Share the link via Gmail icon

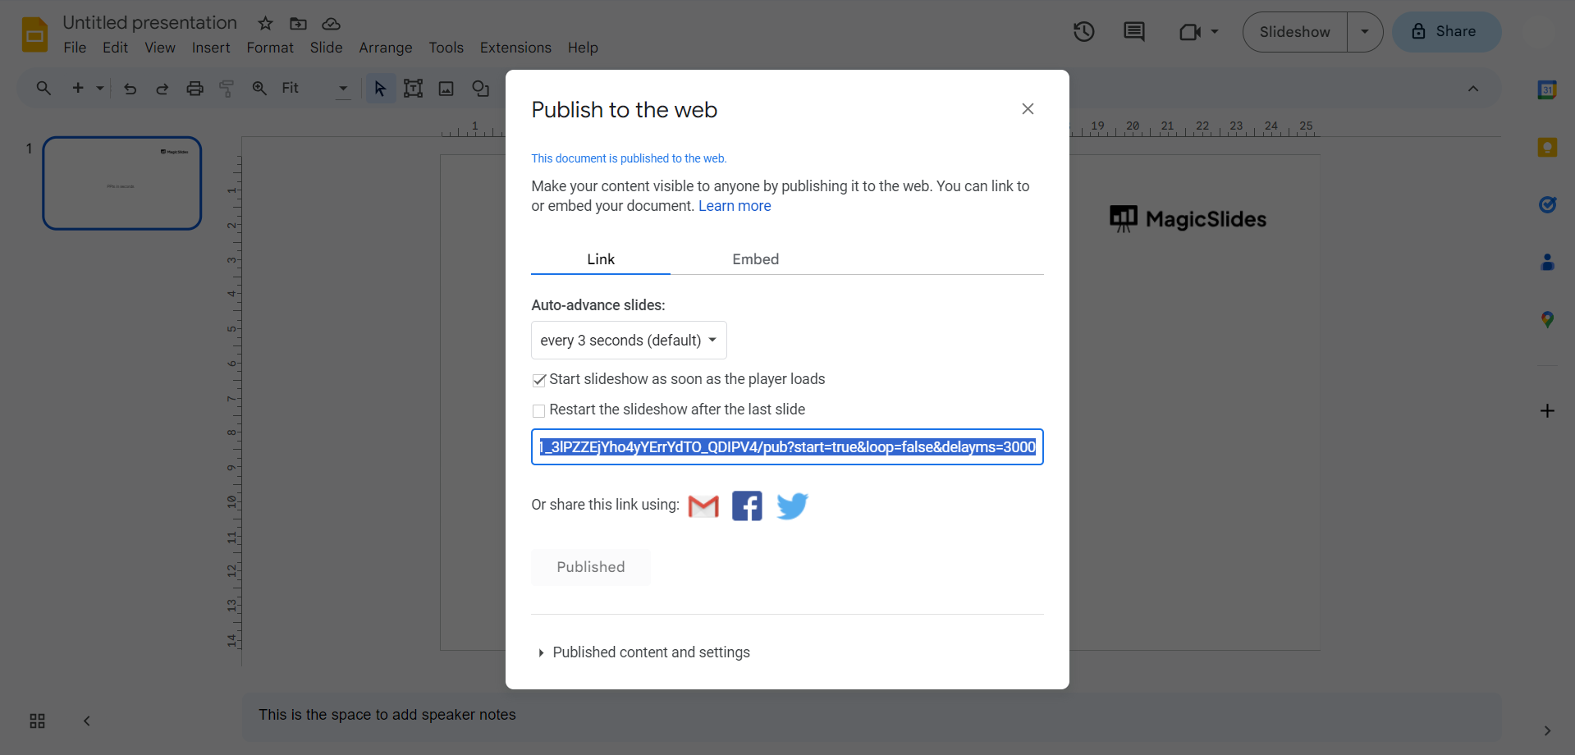[x=703, y=506]
